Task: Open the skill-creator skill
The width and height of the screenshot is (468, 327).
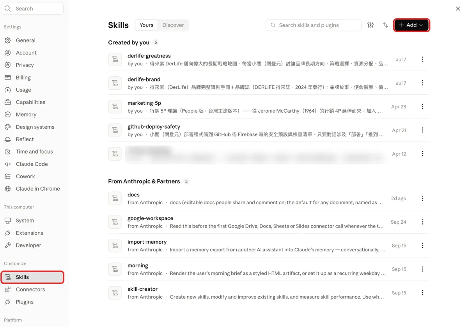Action: 268,293
